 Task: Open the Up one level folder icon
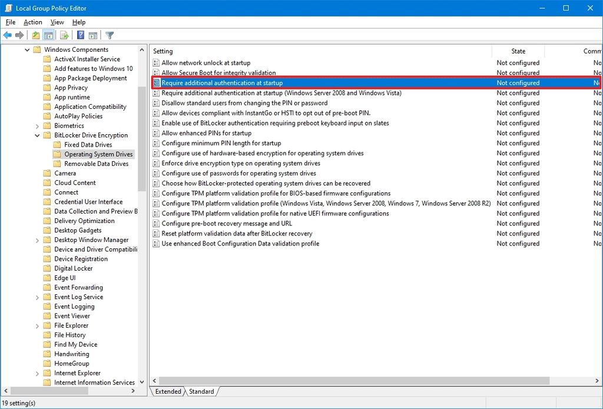(35, 35)
